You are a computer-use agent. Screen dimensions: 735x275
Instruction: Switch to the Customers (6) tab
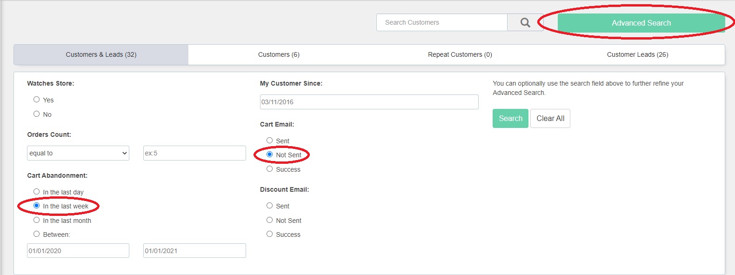point(279,54)
